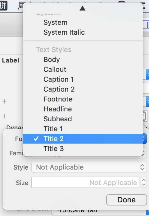Click the upper plus icon beside the label attributes
Screen dimensions: 149x216
[x=5, y=101]
